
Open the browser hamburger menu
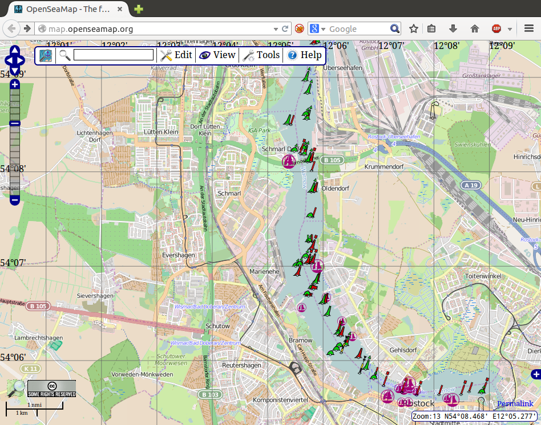point(529,28)
